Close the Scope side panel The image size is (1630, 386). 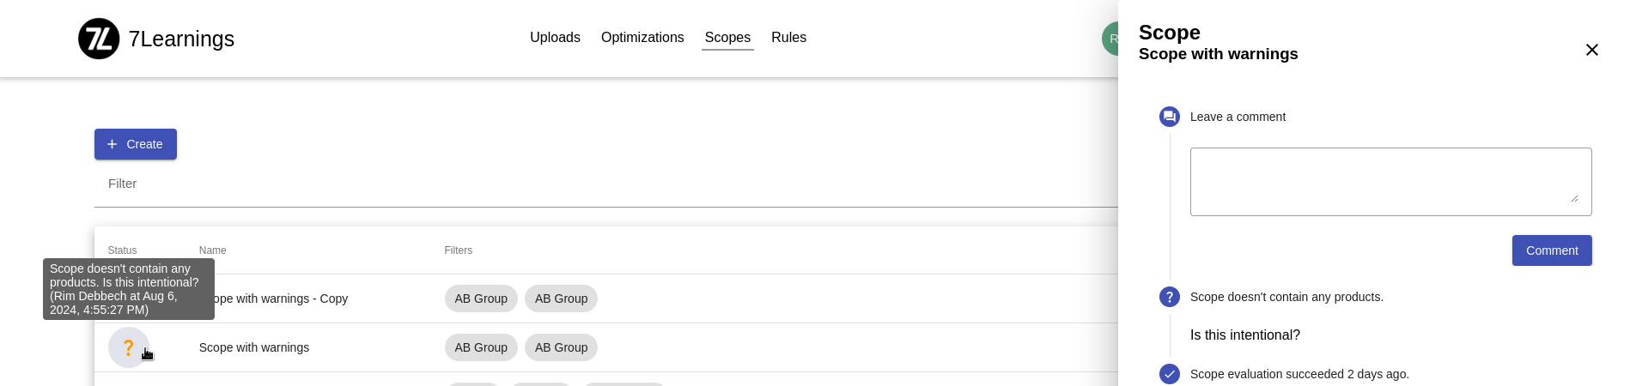(1591, 50)
